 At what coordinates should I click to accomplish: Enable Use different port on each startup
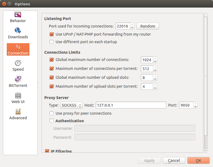pyautogui.click(x=52, y=42)
